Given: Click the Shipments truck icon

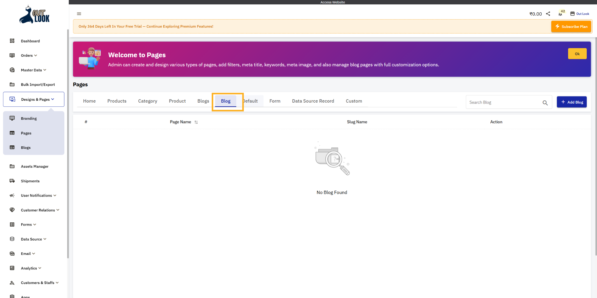Looking at the screenshot, I should (x=12, y=181).
